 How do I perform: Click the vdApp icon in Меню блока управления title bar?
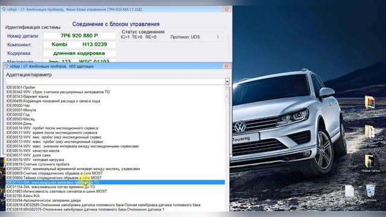point(4,10)
